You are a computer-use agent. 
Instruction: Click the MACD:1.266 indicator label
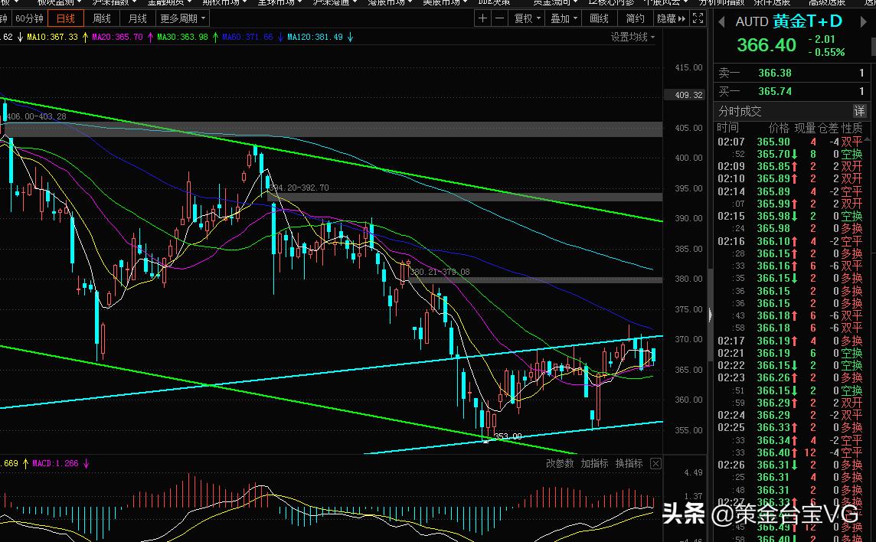click(x=55, y=463)
